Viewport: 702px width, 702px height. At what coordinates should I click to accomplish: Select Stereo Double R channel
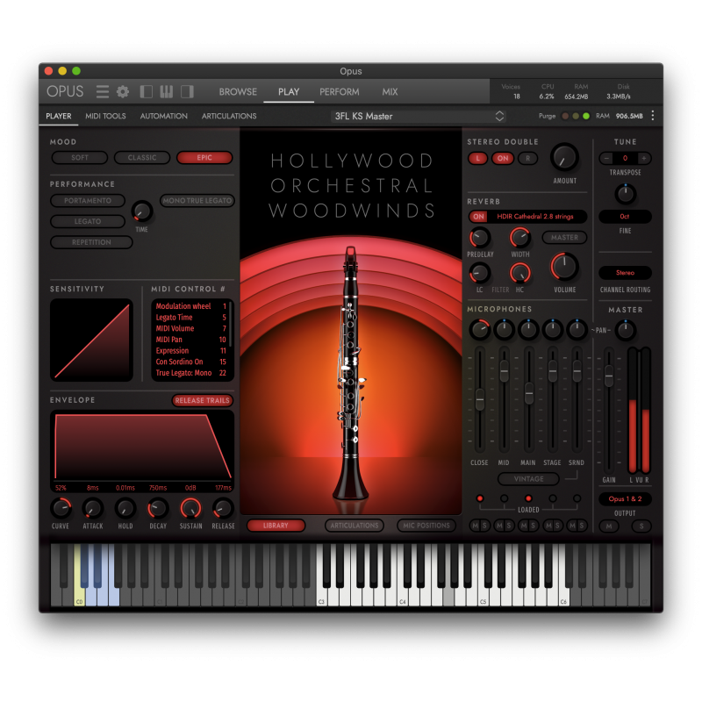(528, 158)
